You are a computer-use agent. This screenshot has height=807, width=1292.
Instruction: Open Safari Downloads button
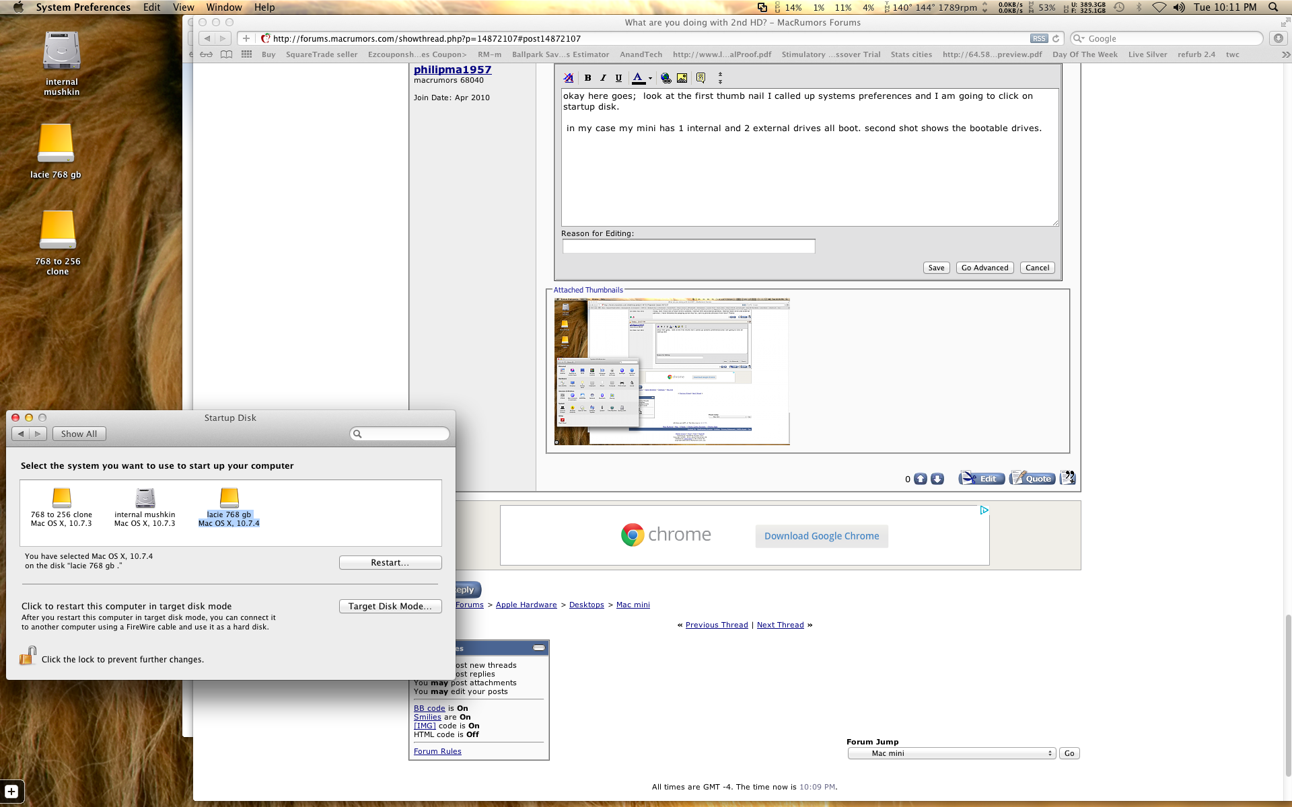[x=1278, y=38]
